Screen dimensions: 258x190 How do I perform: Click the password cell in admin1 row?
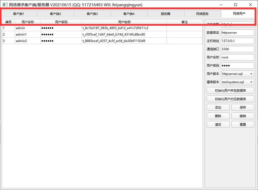pyautogui.click(x=61, y=34)
